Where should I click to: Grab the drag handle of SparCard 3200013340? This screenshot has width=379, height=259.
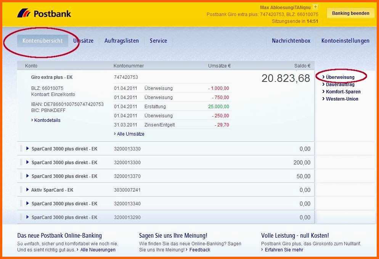click(x=21, y=203)
